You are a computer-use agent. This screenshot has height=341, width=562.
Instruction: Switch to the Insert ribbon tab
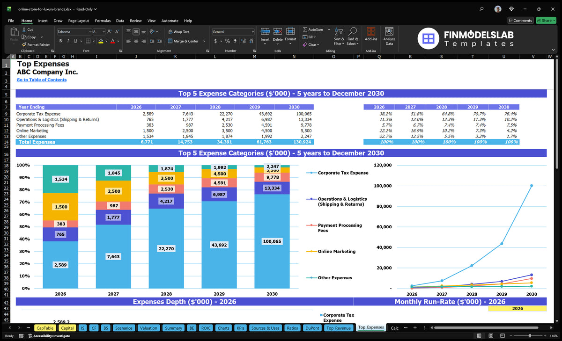pyautogui.click(x=43, y=21)
